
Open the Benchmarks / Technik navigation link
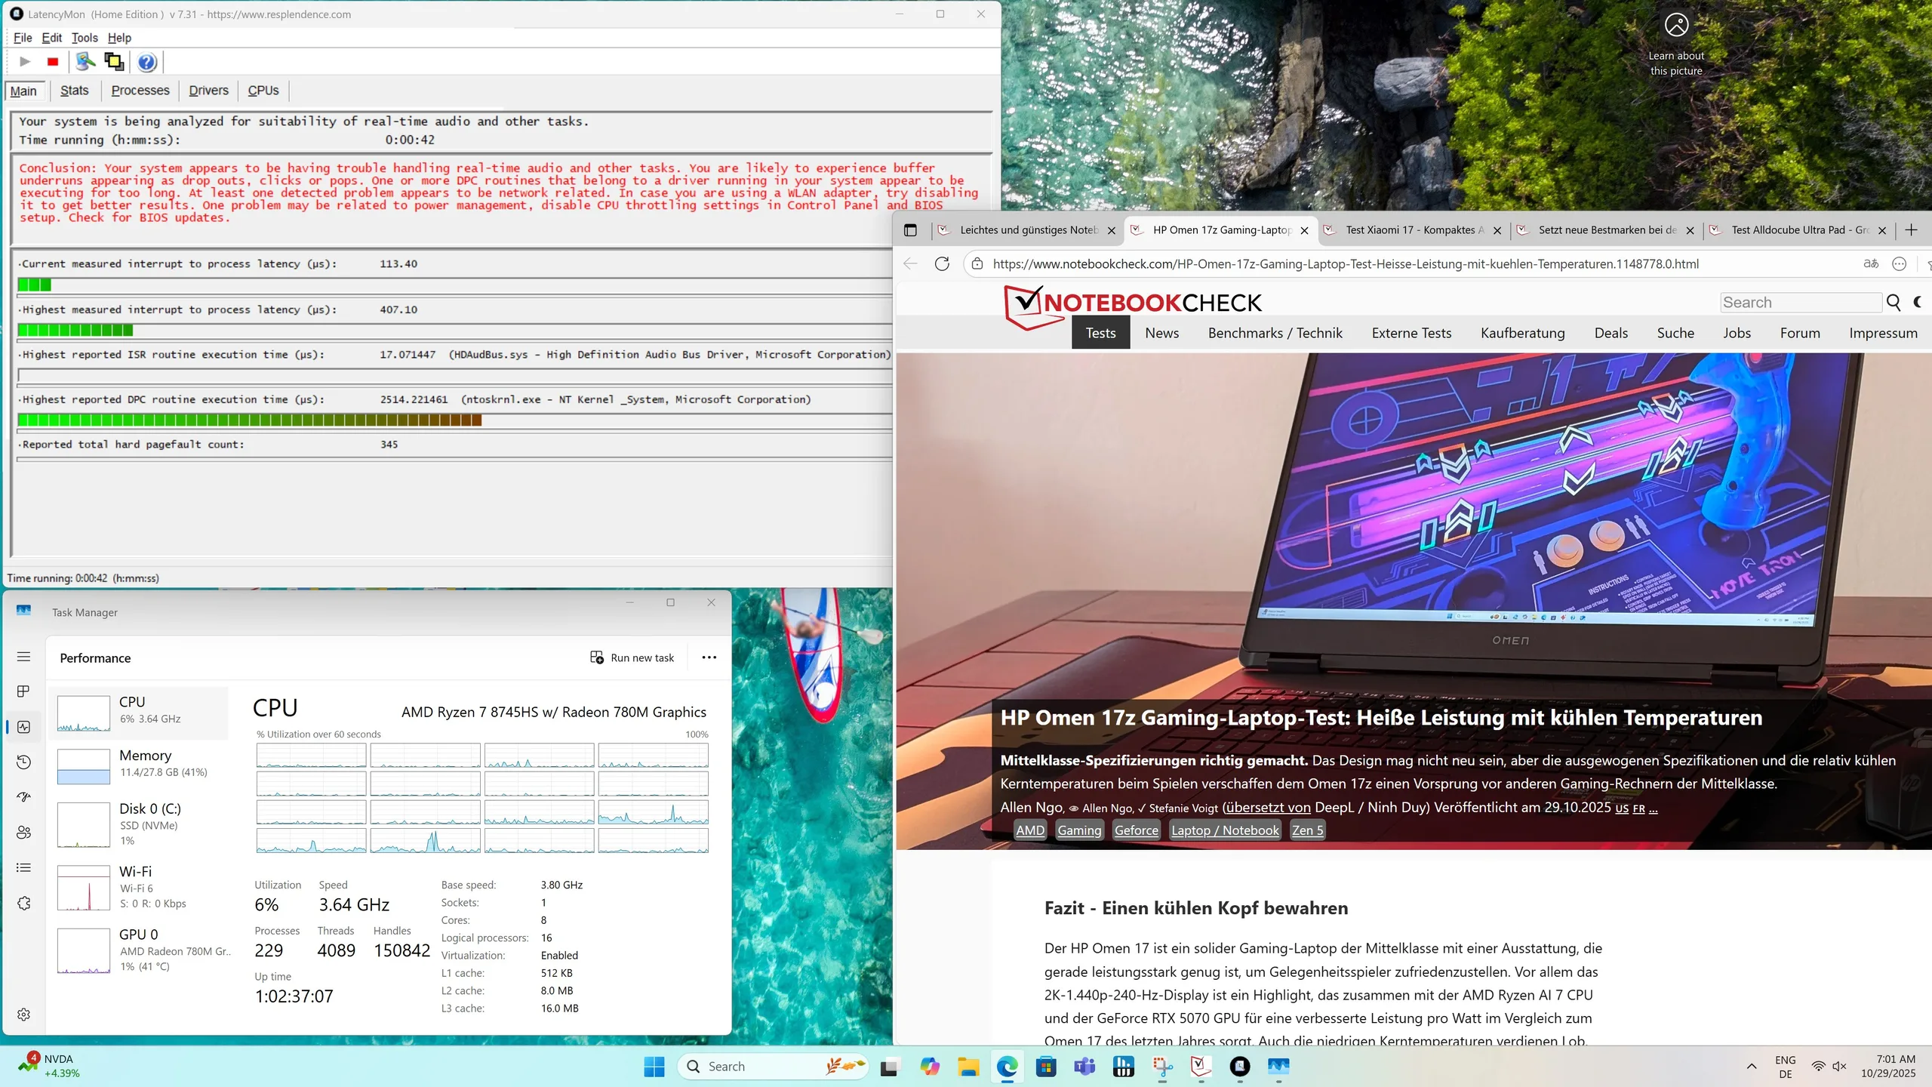[x=1275, y=333]
